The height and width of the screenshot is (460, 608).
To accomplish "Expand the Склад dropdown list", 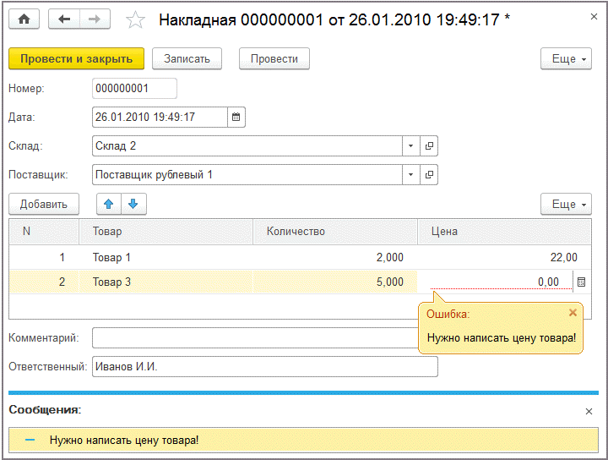I will tap(411, 146).
